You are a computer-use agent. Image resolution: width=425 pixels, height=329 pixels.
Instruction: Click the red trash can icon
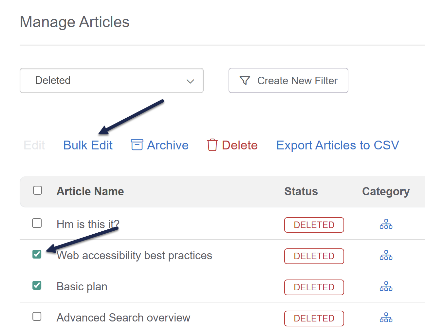(x=212, y=145)
